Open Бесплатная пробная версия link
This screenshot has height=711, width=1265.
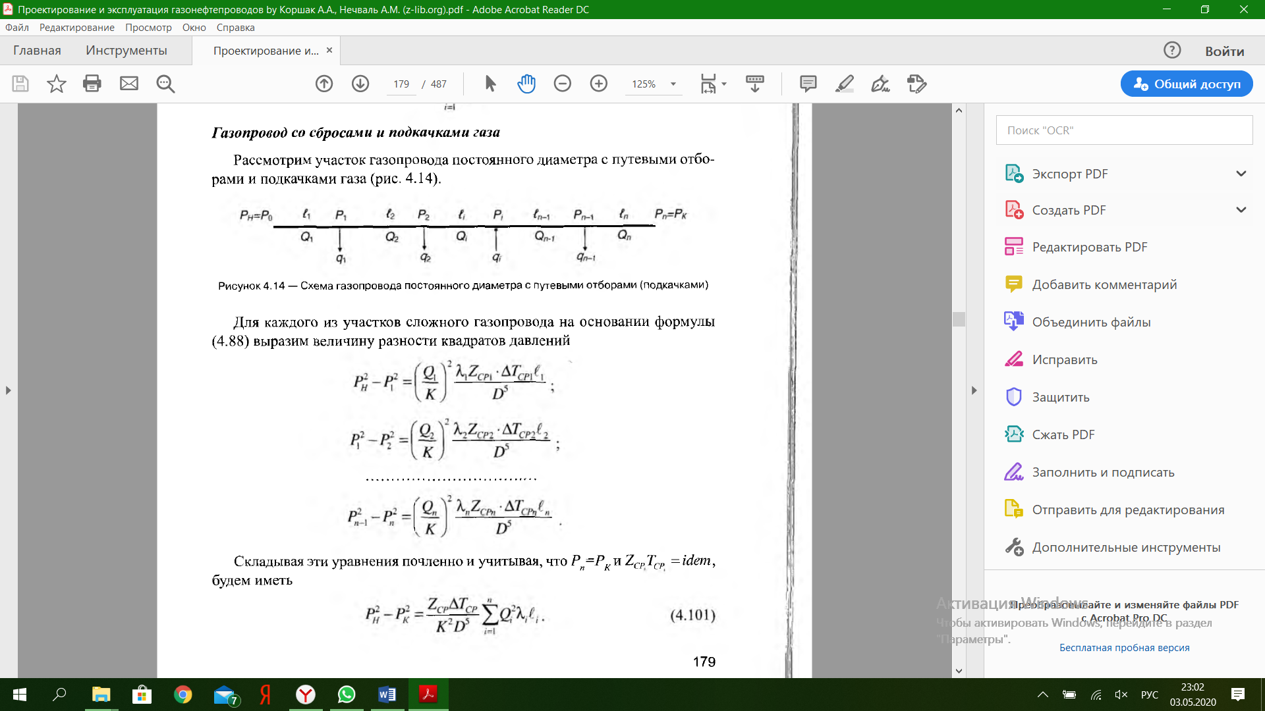(1124, 648)
